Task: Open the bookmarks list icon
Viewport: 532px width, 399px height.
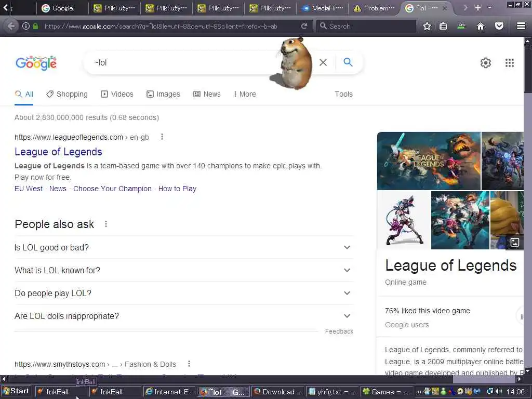Action: [443, 26]
